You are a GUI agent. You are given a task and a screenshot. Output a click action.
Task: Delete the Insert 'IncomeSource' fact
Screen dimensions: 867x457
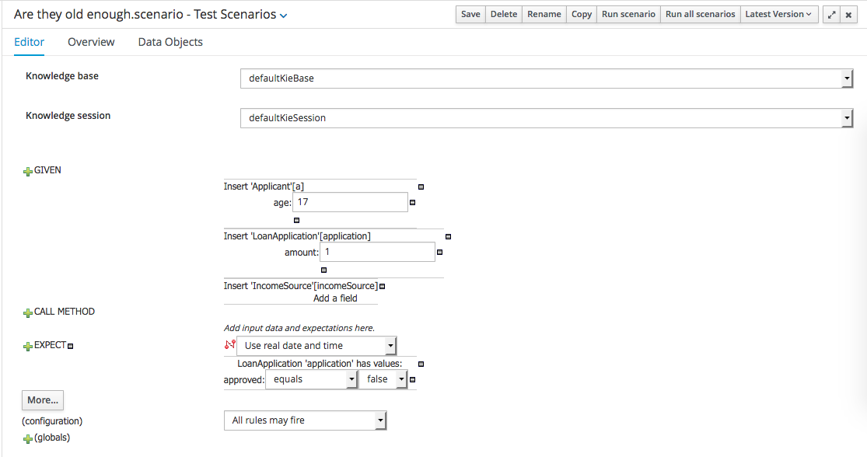382,286
